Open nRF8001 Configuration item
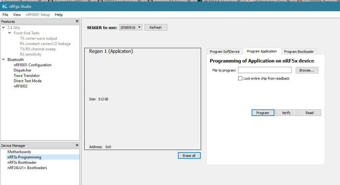Screen dimensions: 340x185 [x=32, y=65]
